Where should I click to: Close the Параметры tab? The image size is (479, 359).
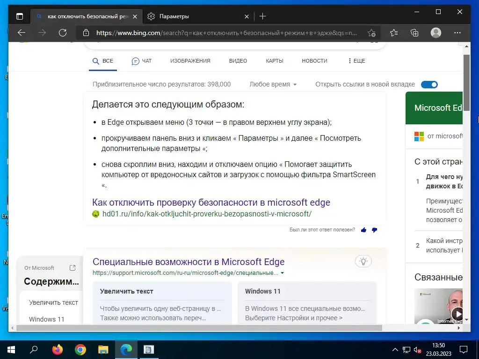[247, 16]
